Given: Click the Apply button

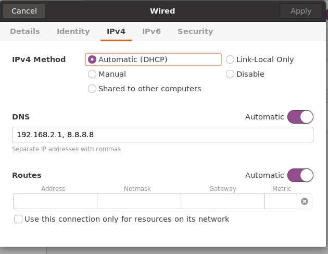Looking at the screenshot, I should pos(301,11).
